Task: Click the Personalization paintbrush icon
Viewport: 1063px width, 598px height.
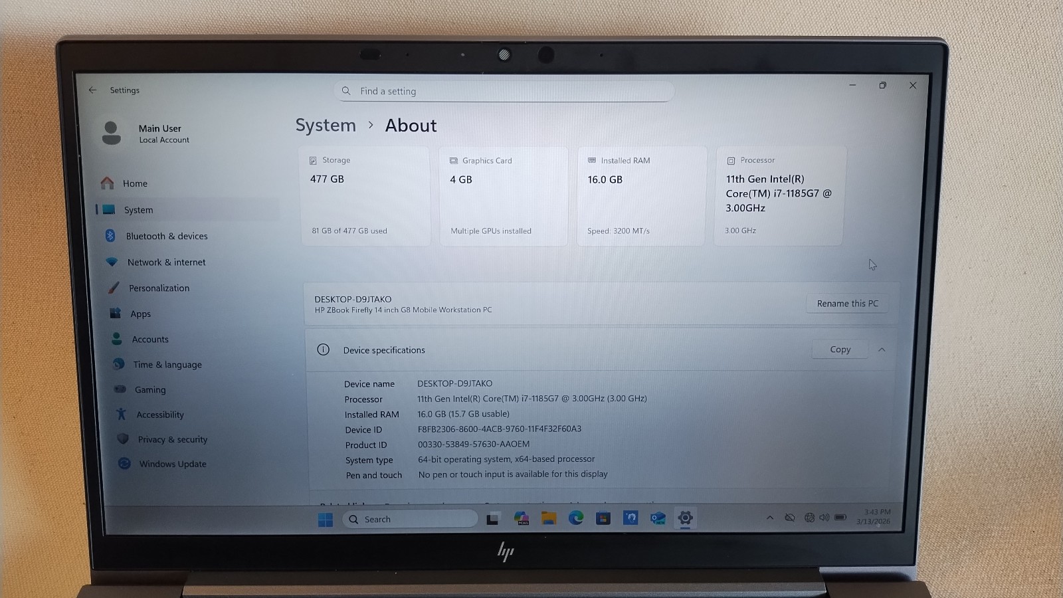Action: [x=114, y=288]
